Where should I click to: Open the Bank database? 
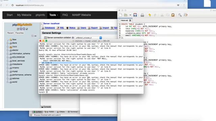coord(15,43)
